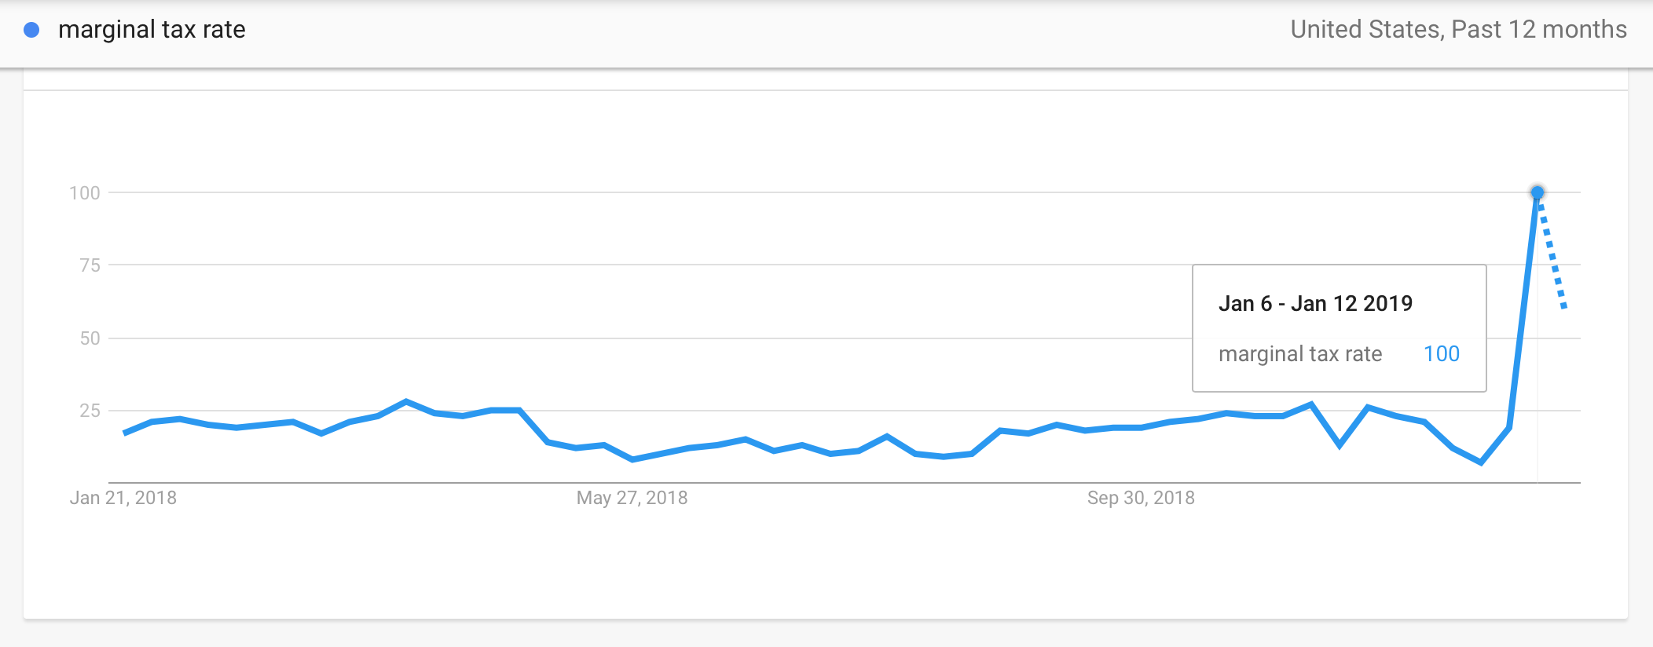This screenshot has width=1653, height=647.
Task: Click the 25 label on the y-axis
Action: [x=90, y=411]
